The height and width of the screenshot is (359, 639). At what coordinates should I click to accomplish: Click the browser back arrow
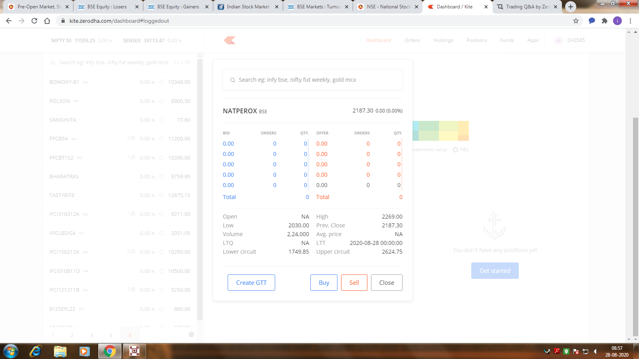[9, 21]
